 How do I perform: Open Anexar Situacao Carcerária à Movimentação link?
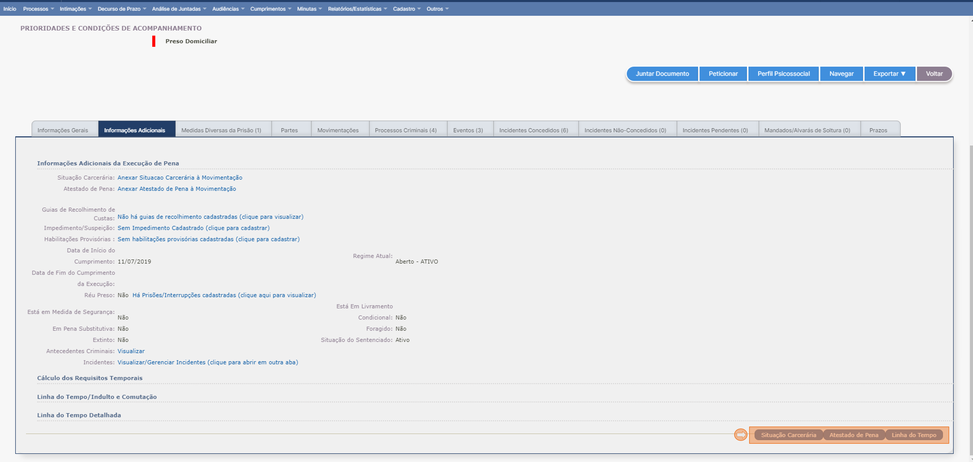(x=180, y=177)
